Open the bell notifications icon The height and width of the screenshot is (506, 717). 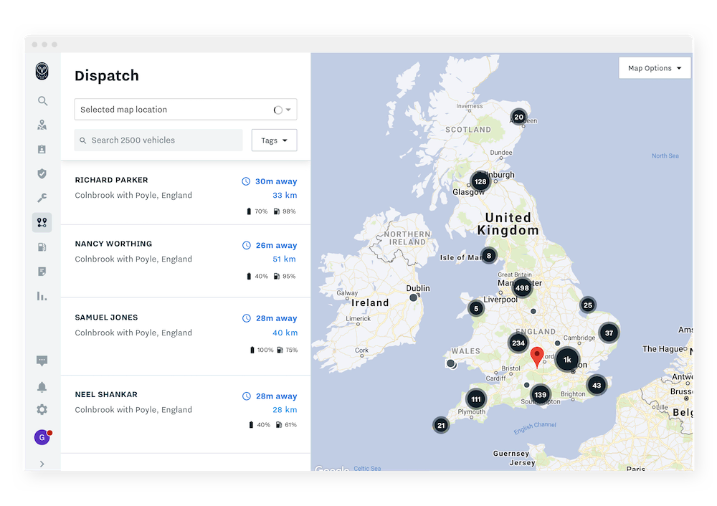tap(42, 386)
